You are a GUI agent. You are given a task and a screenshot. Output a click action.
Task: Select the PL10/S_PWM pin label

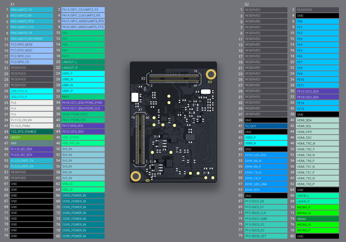pos(31,126)
